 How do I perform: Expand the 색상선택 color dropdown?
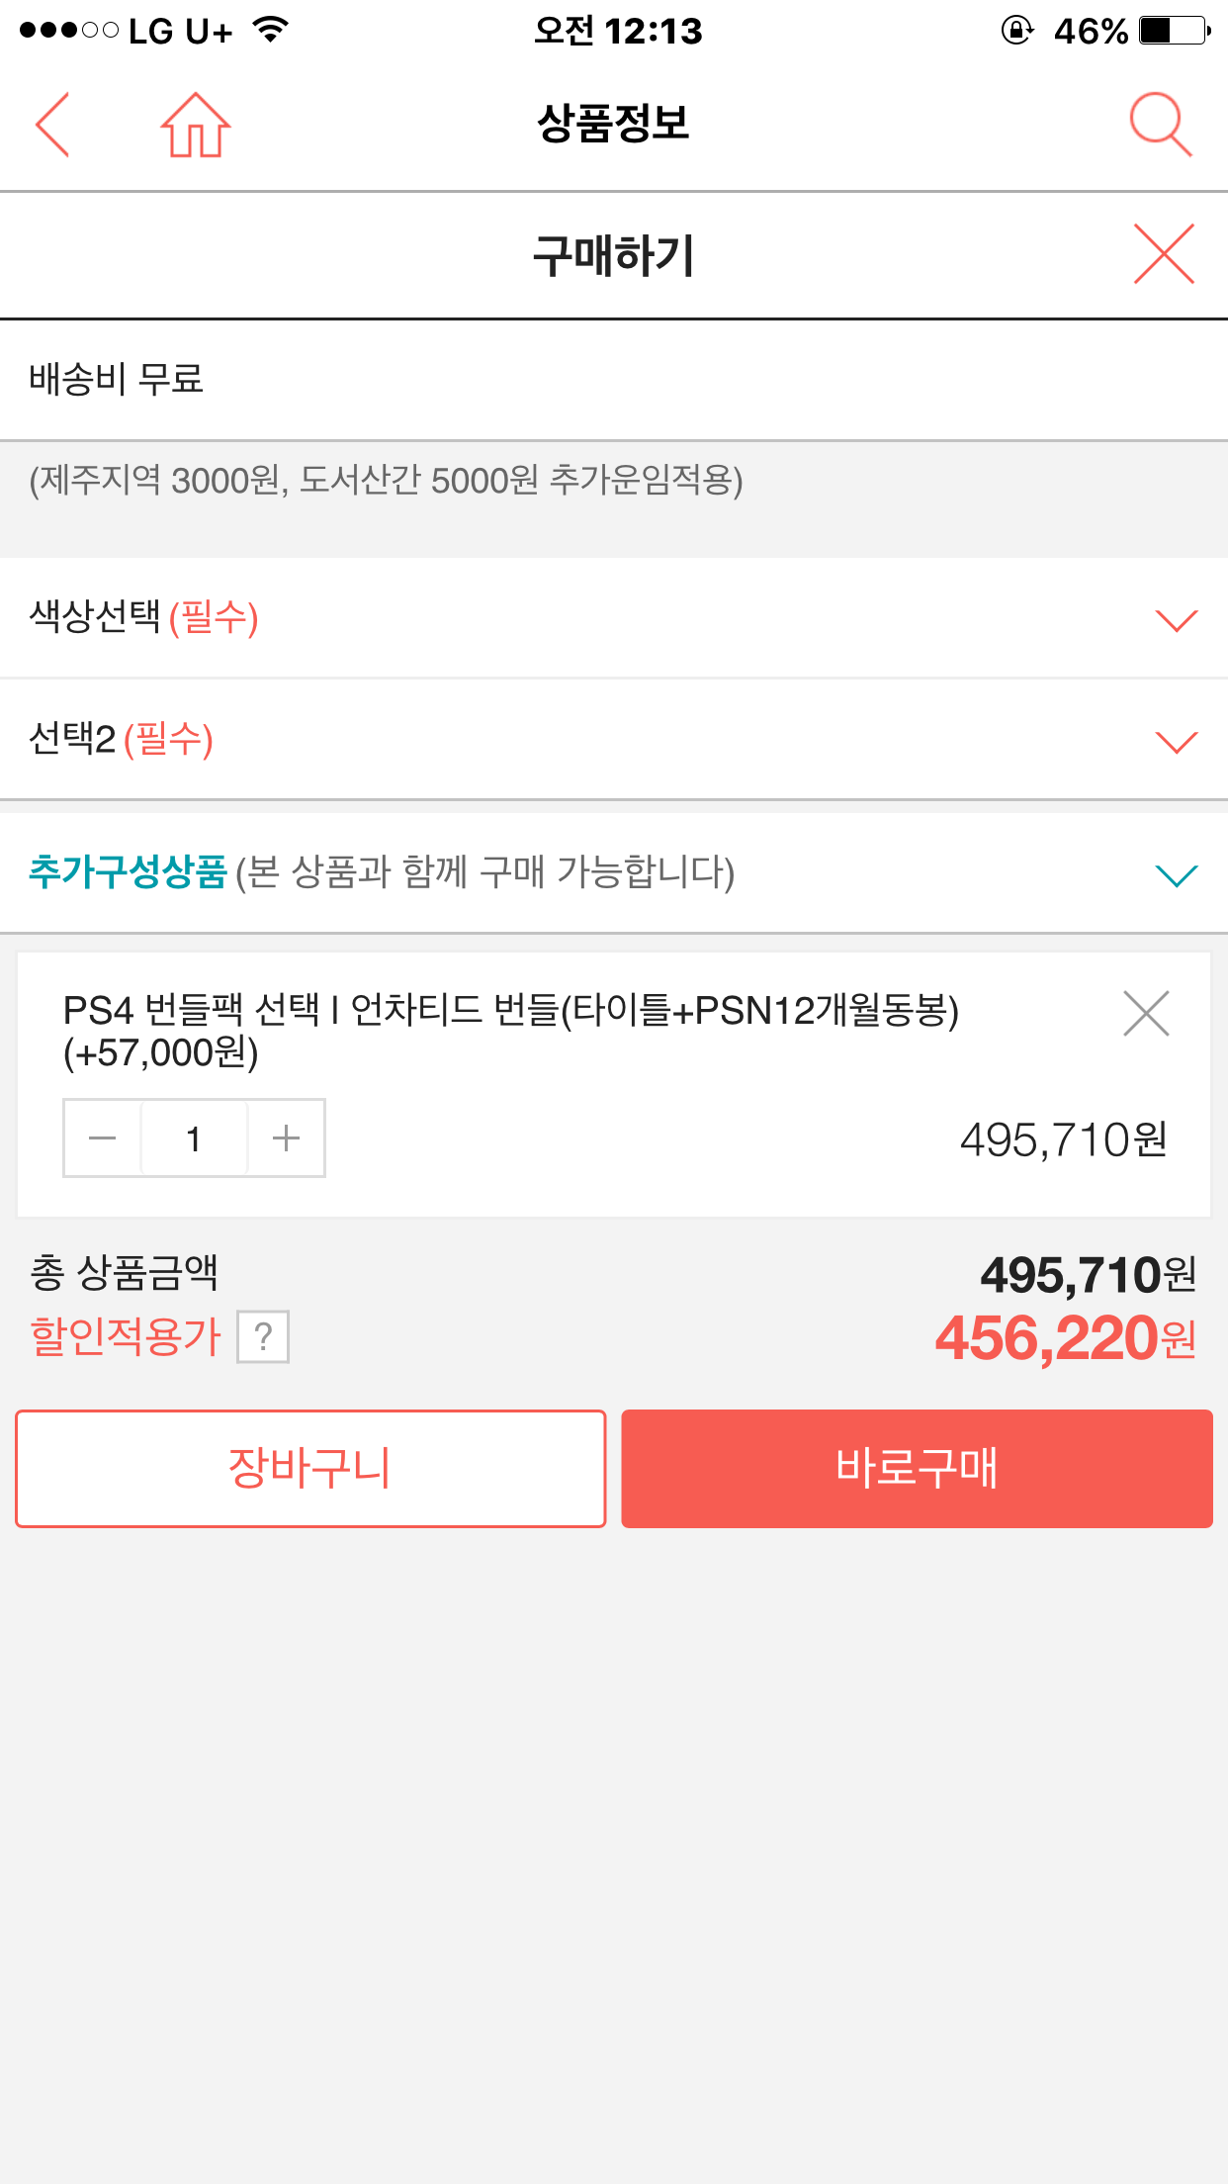1176,619
